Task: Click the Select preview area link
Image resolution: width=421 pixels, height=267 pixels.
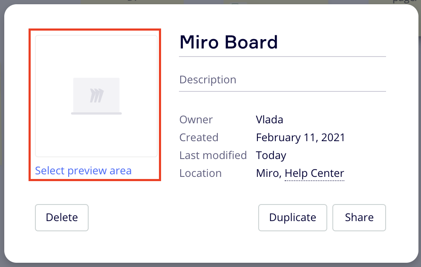Action: coord(83,170)
